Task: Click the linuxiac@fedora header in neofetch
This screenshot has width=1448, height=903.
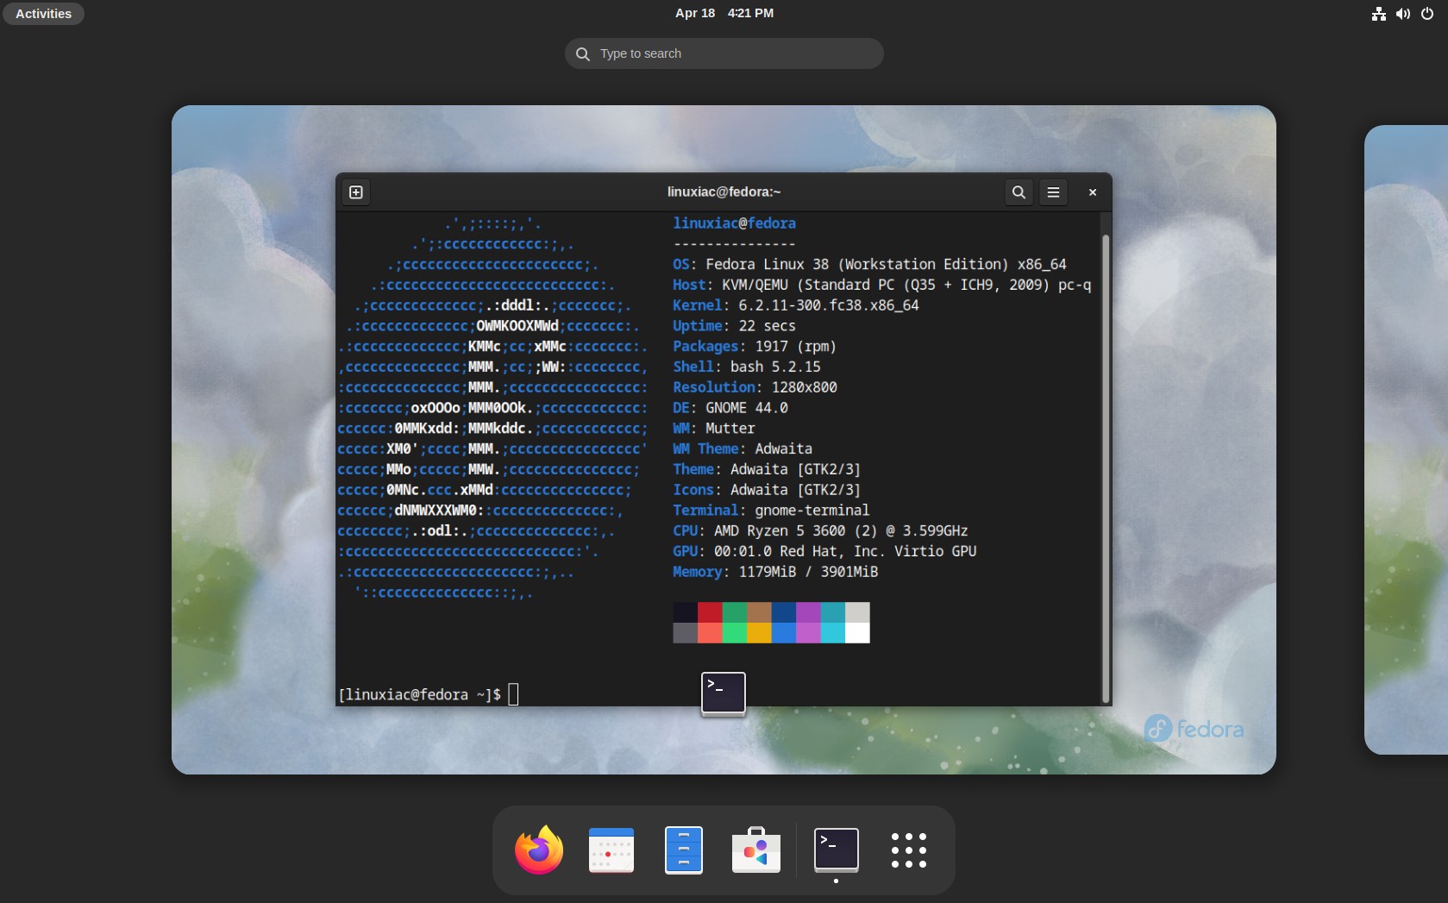Action: click(735, 223)
